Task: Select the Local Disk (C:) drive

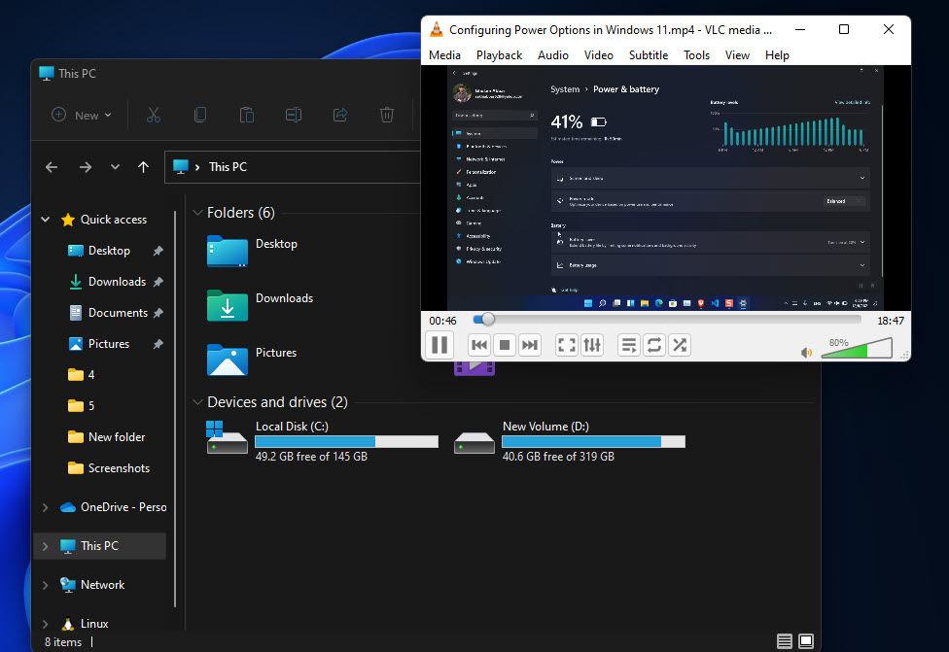Action: pyautogui.click(x=322, y=441)
